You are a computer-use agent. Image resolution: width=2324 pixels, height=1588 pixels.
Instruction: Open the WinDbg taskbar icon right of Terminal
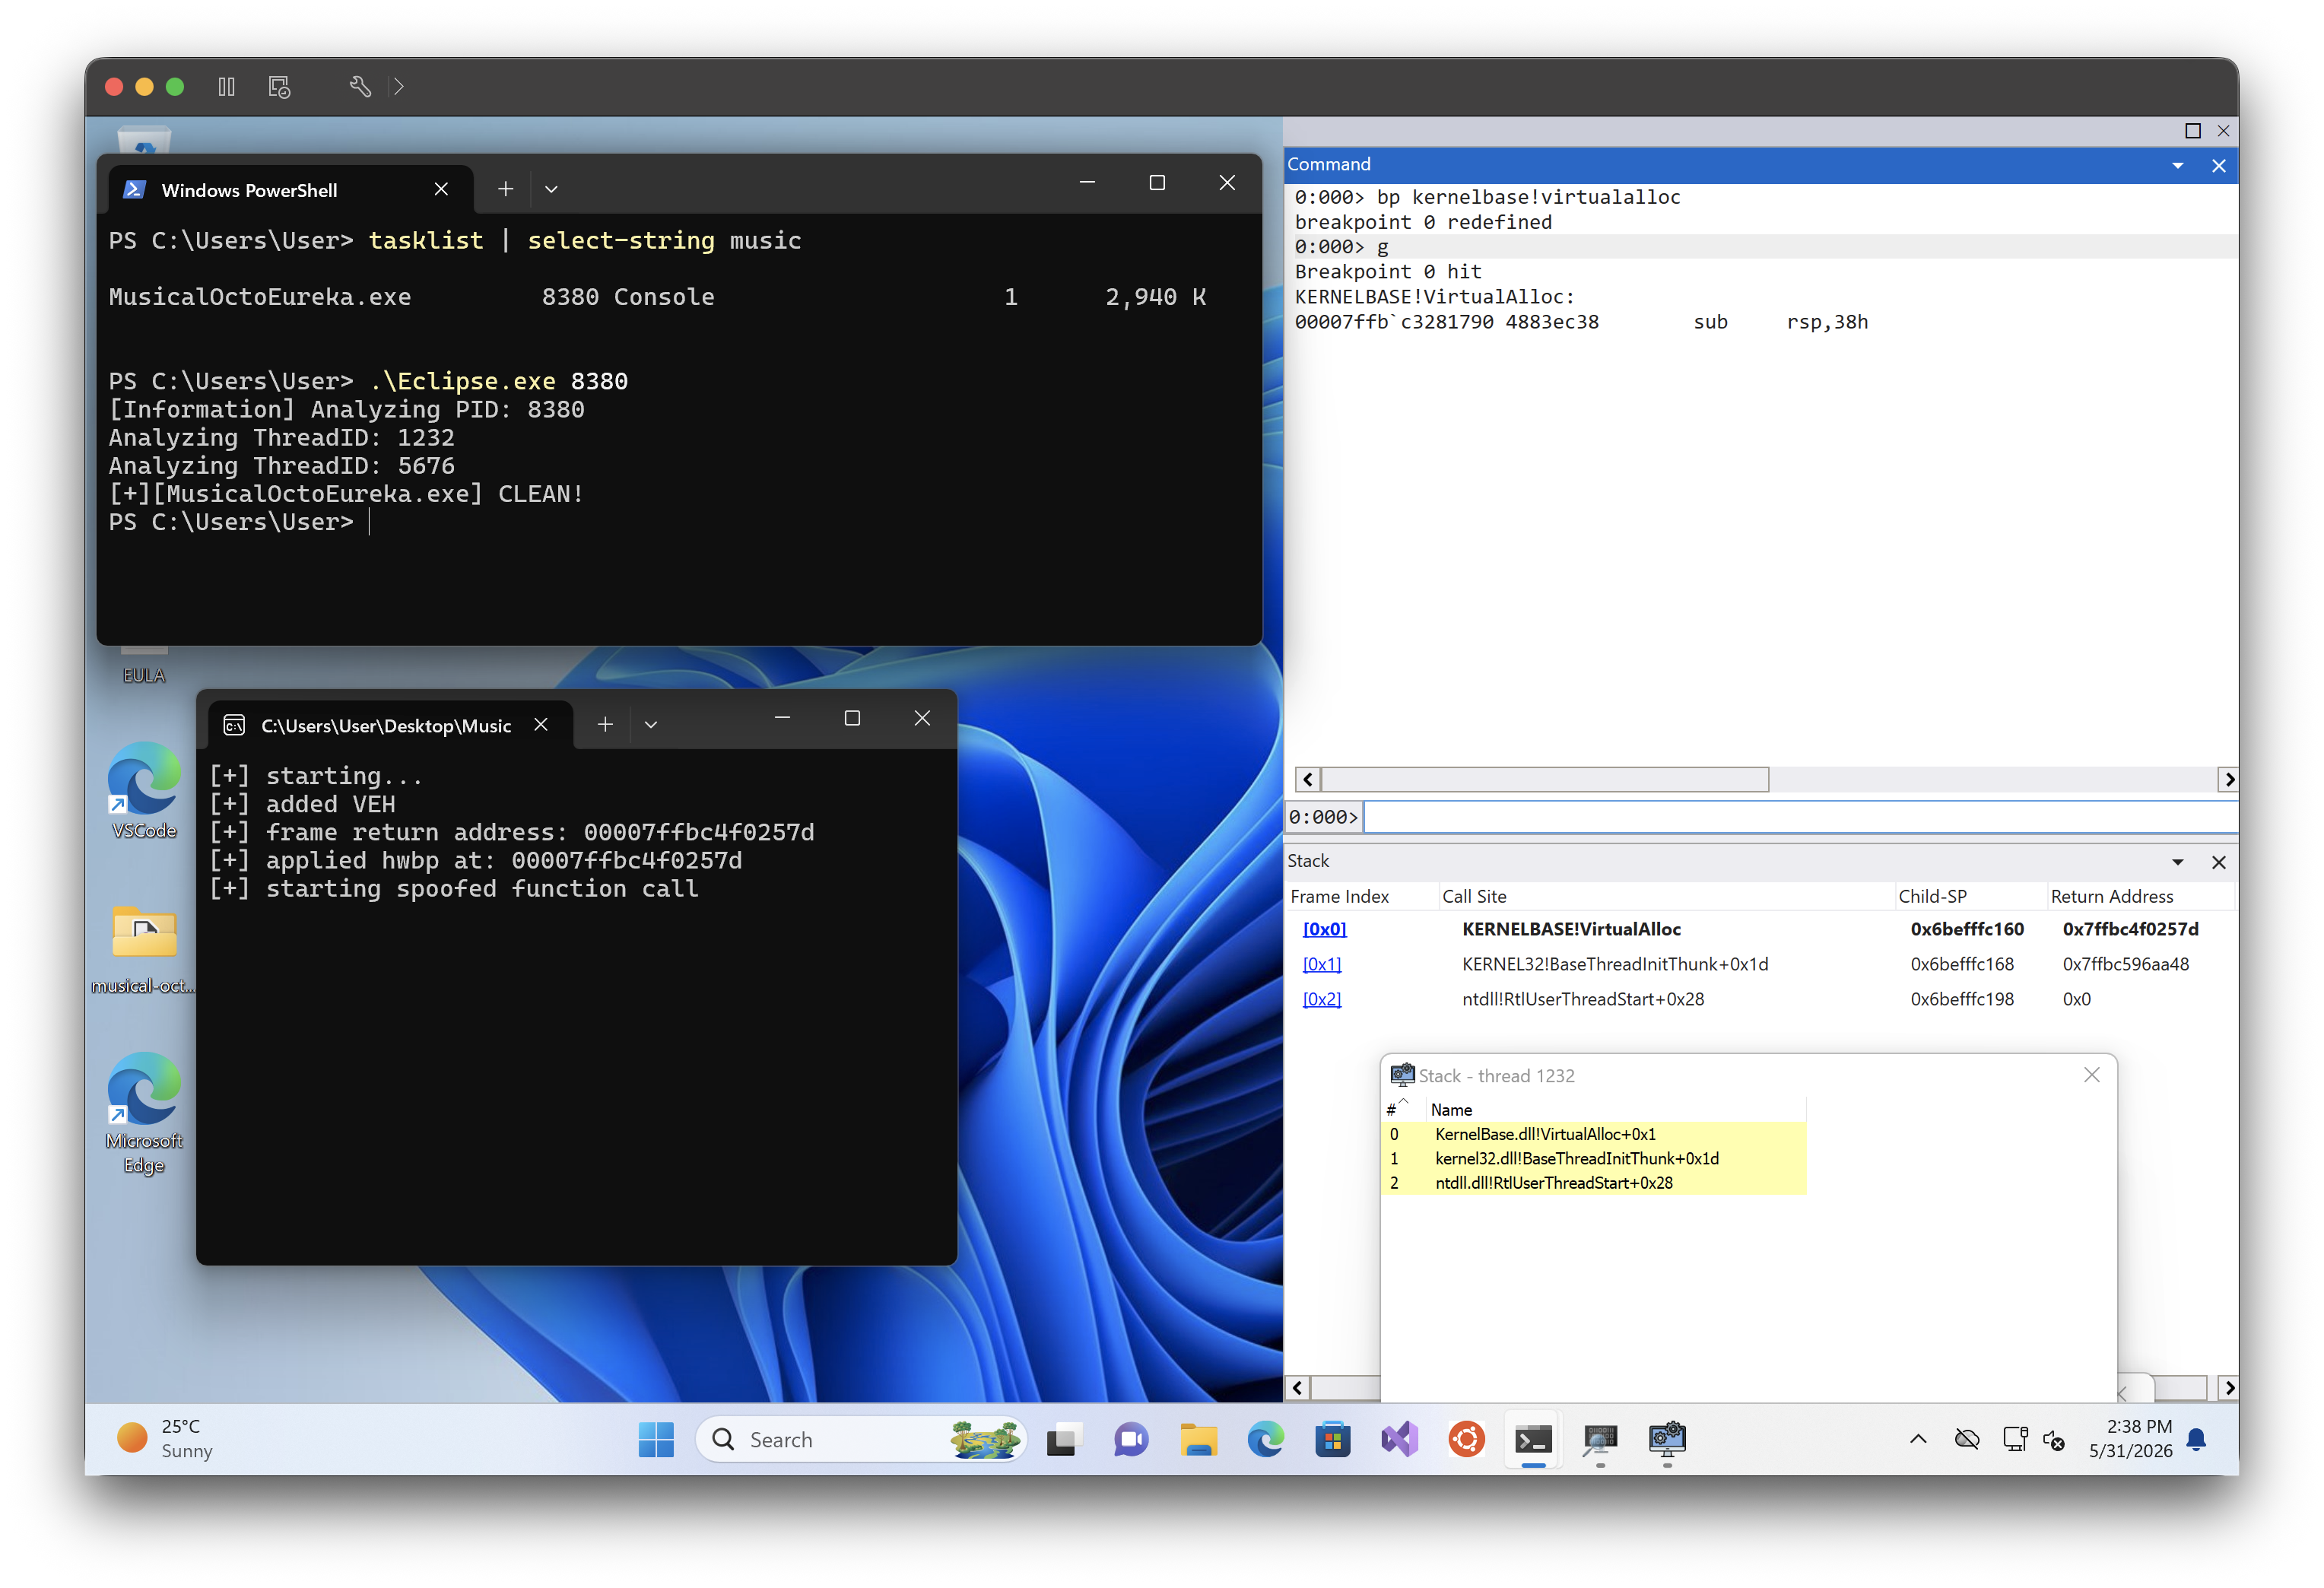1600,1440
